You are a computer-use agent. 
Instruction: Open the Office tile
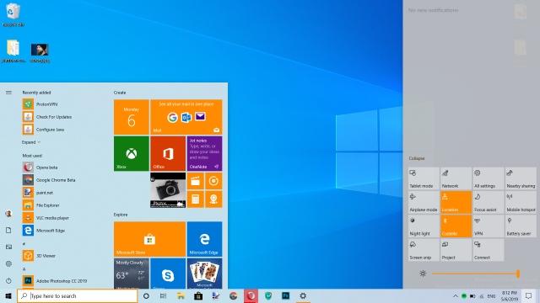(168, 153)
